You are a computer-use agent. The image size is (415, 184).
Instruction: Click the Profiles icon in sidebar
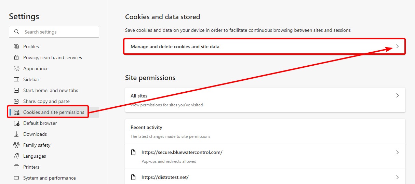[x=16, y=47]
